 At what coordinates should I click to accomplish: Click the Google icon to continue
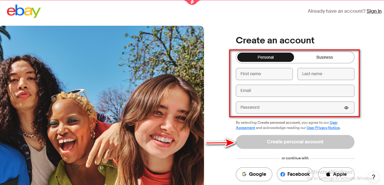(245, 174)
